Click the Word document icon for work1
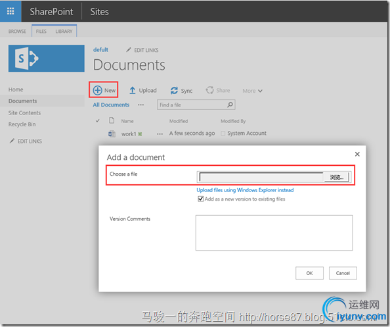This screenshot has height=327, width=390. click(x=112, y=134)
